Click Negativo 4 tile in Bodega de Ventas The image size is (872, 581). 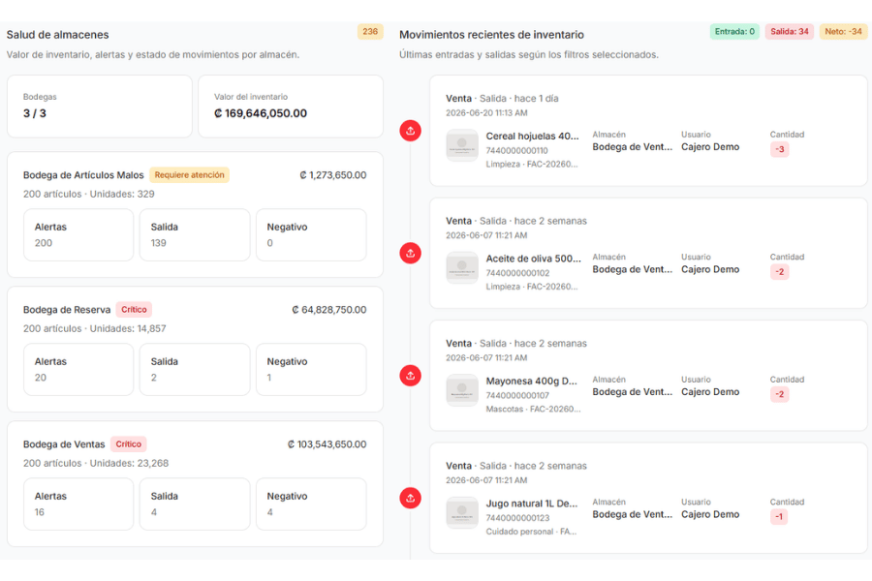(311, 504)
